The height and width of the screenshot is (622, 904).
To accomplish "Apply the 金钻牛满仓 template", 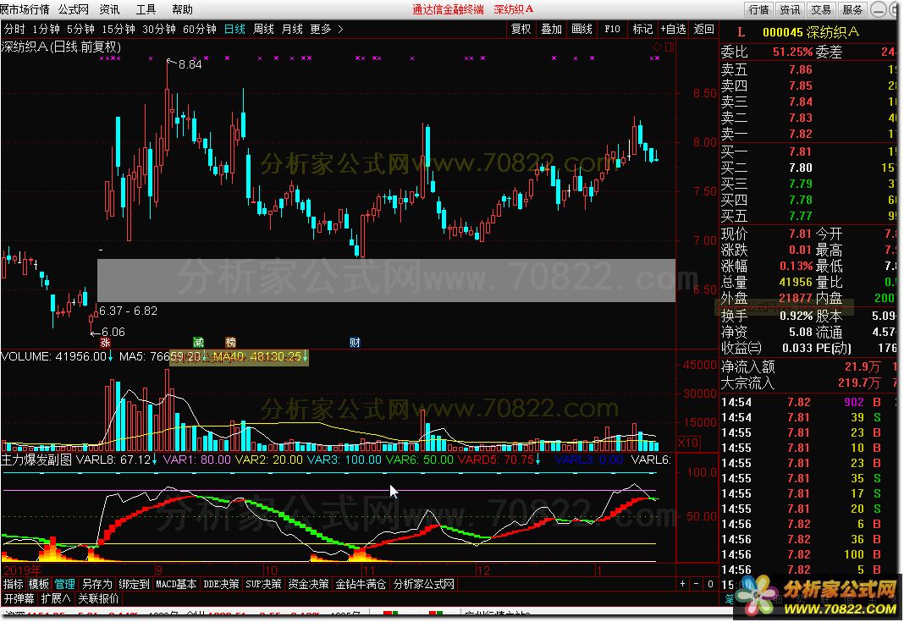I will 361,584.
